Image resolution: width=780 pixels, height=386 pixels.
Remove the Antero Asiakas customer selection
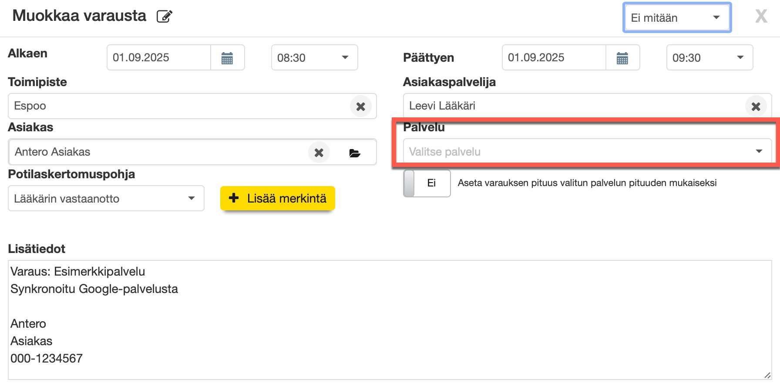(319, 153)
